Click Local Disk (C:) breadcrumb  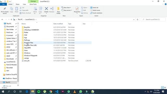tap(30, 20)
